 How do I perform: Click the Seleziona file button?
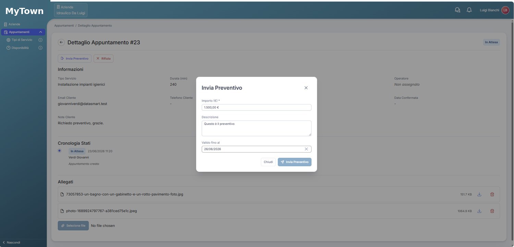pos(73,226)
